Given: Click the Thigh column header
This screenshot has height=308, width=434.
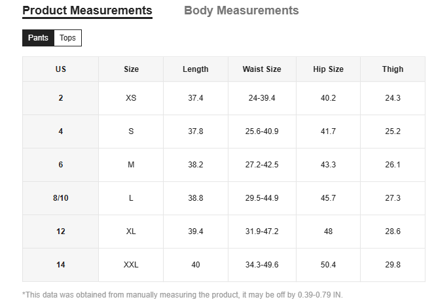Looking at the screenshot, I should 393,69.
